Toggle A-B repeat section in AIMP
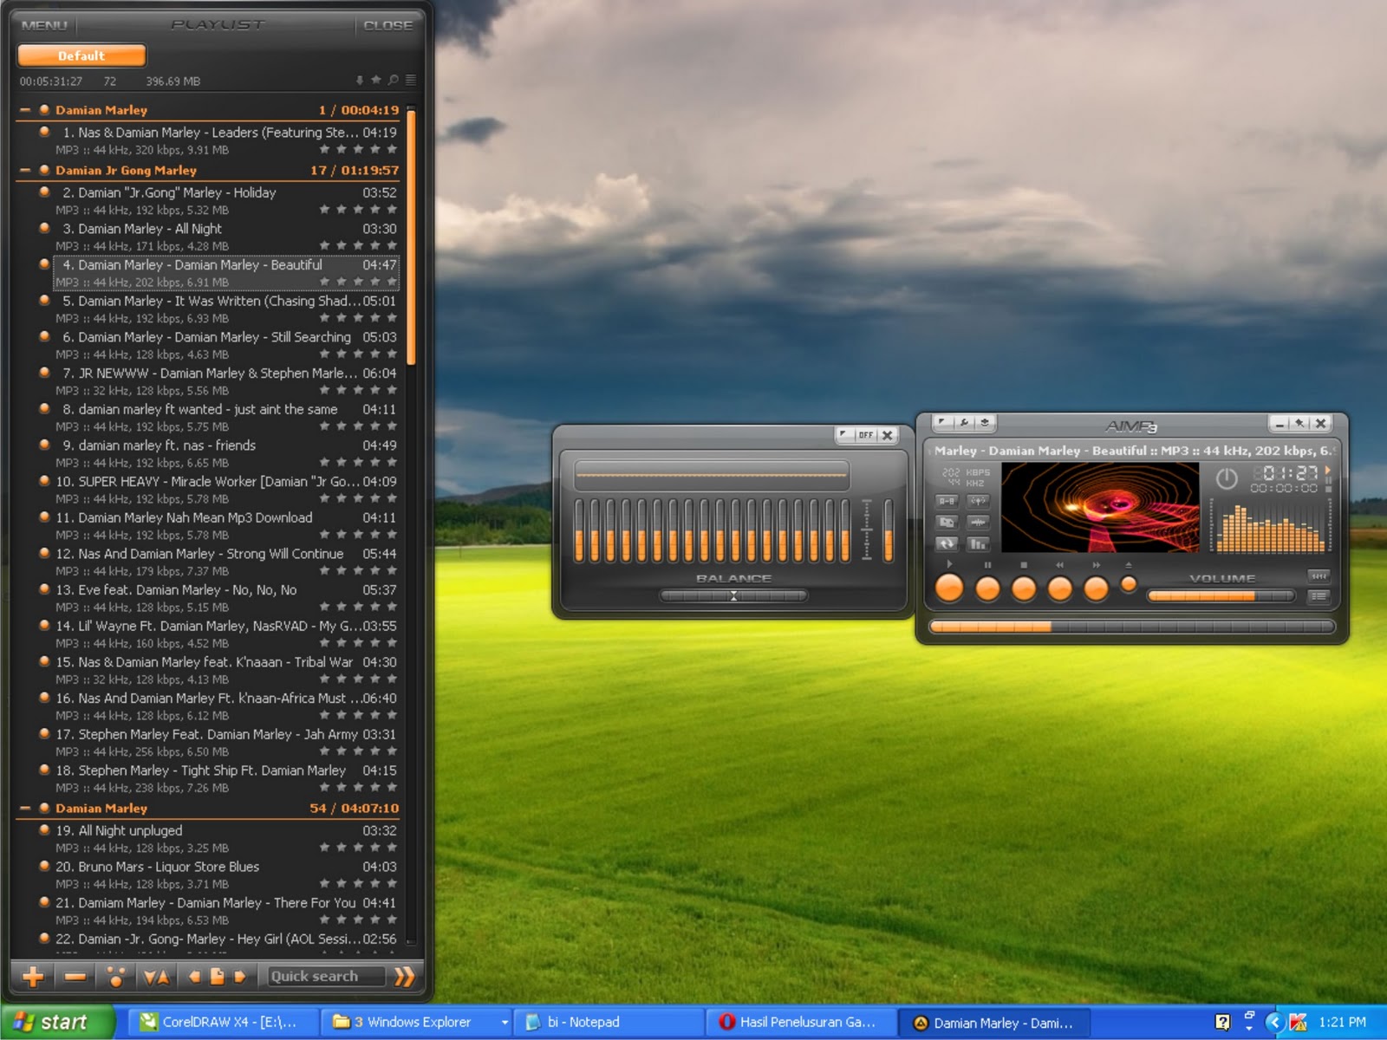This screenshot has width=1387, height=1040. tap(947, 501)
